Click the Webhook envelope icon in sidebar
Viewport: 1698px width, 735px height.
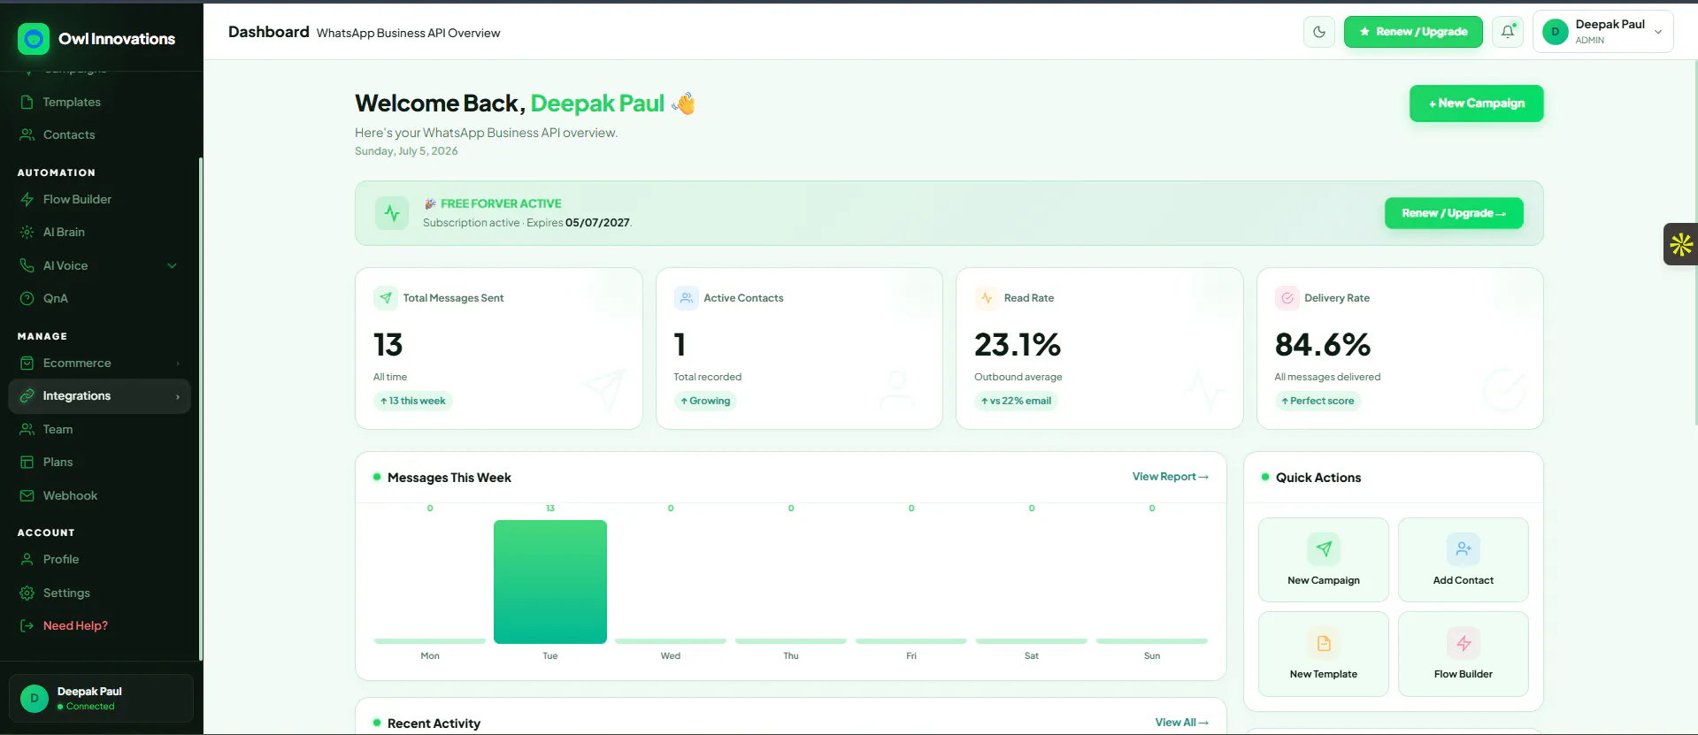tap(27, 495)
